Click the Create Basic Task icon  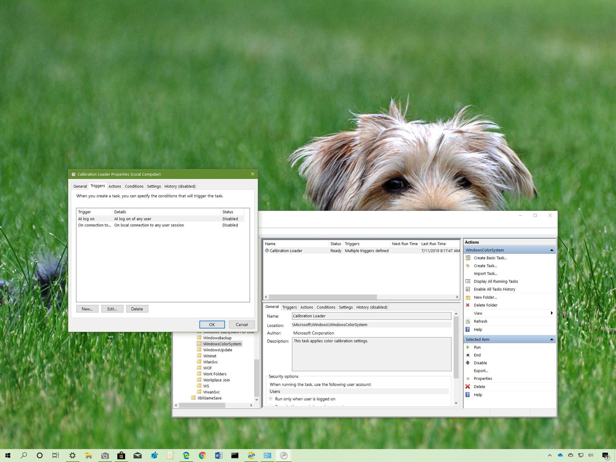point(468,258)
